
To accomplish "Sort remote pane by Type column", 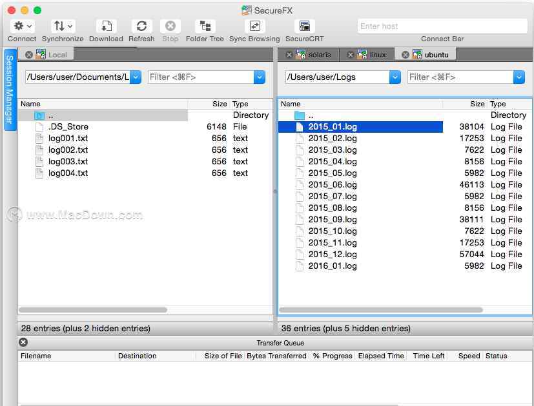I will 510,104.
